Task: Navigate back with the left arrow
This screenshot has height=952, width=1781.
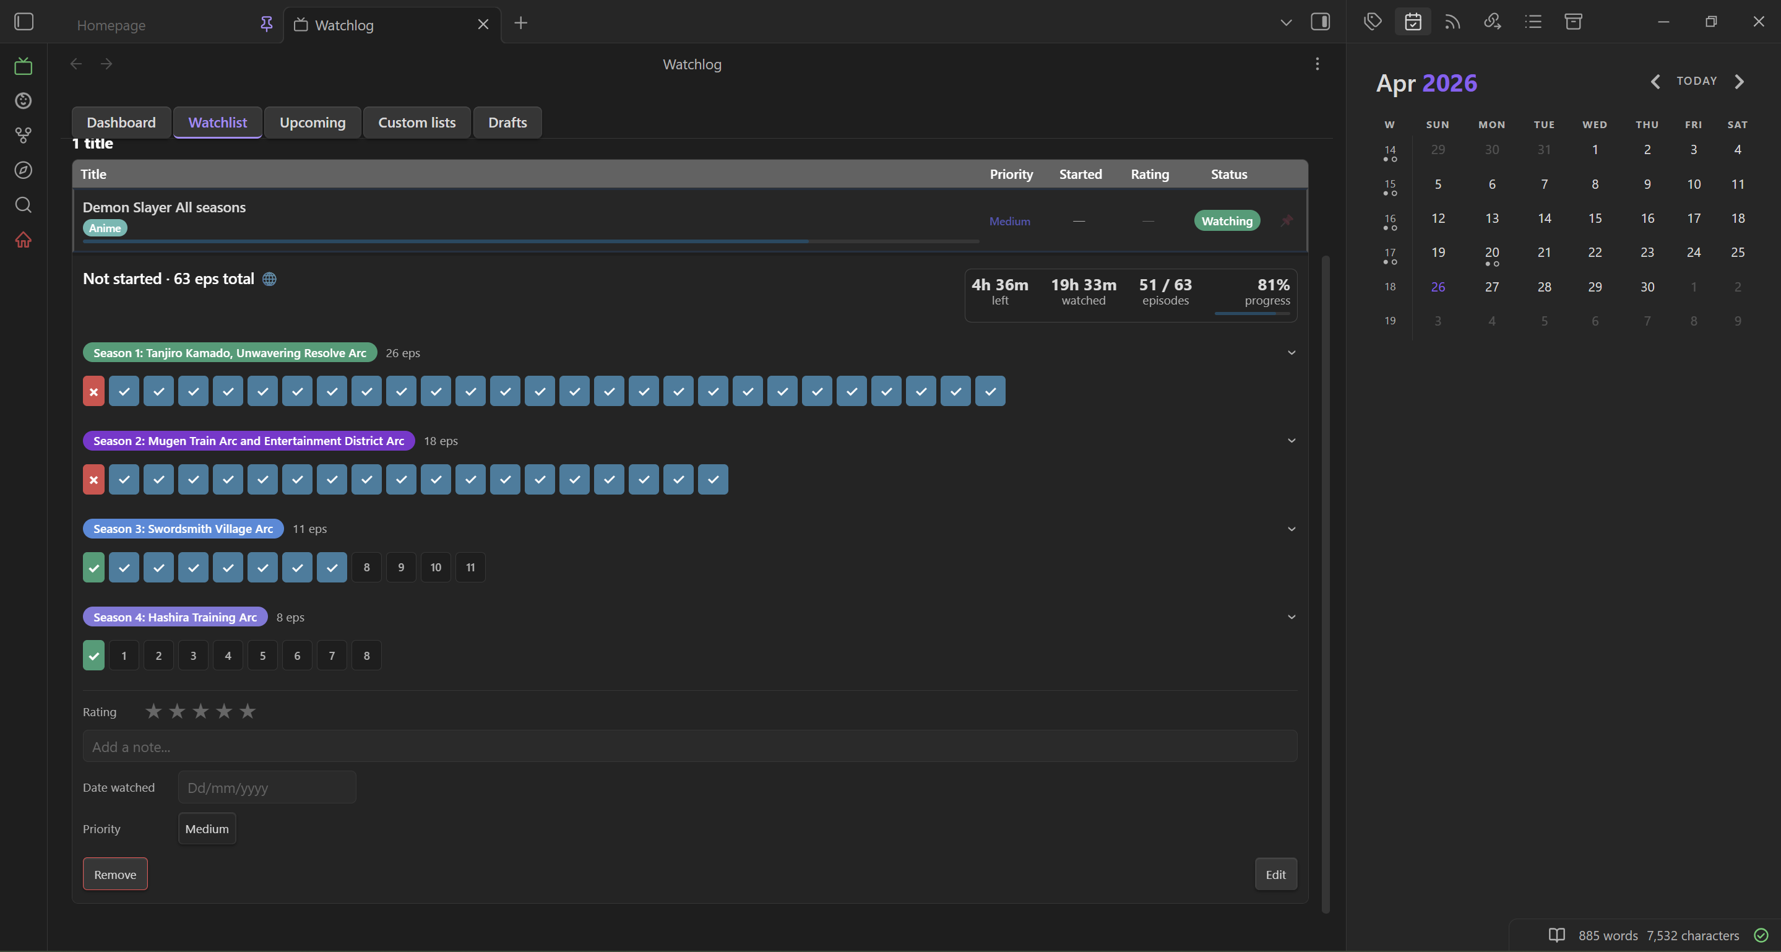Action: pos(76,64)
